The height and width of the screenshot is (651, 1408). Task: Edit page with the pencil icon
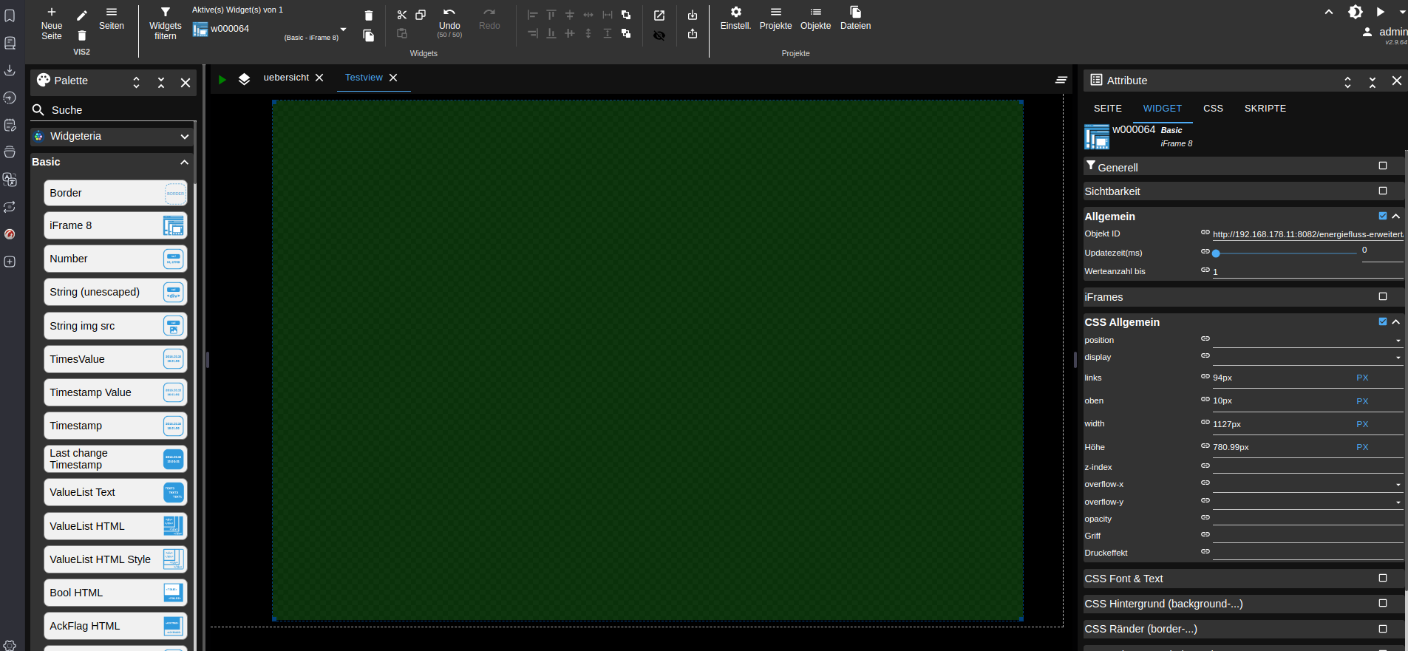(82, 15)
